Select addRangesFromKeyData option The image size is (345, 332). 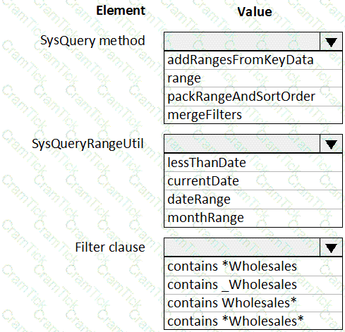pos(253,60)
